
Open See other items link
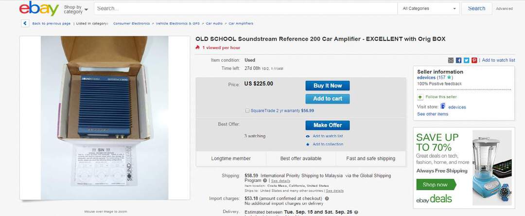click(433, 114)
